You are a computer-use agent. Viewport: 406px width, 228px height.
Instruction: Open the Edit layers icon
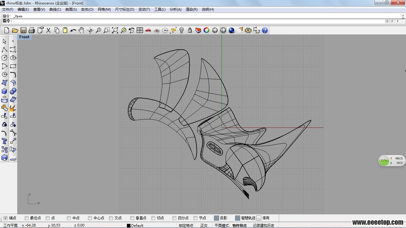tap(198, 30)
